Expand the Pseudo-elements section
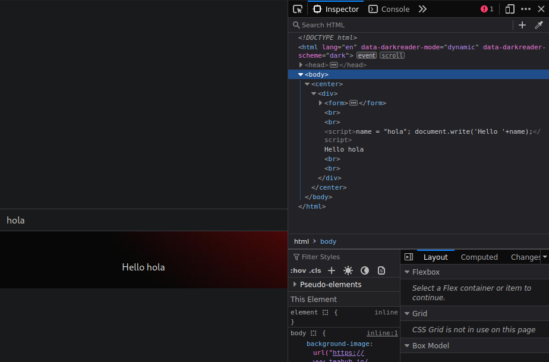This screenshot has height=362, width=549. 295,284
